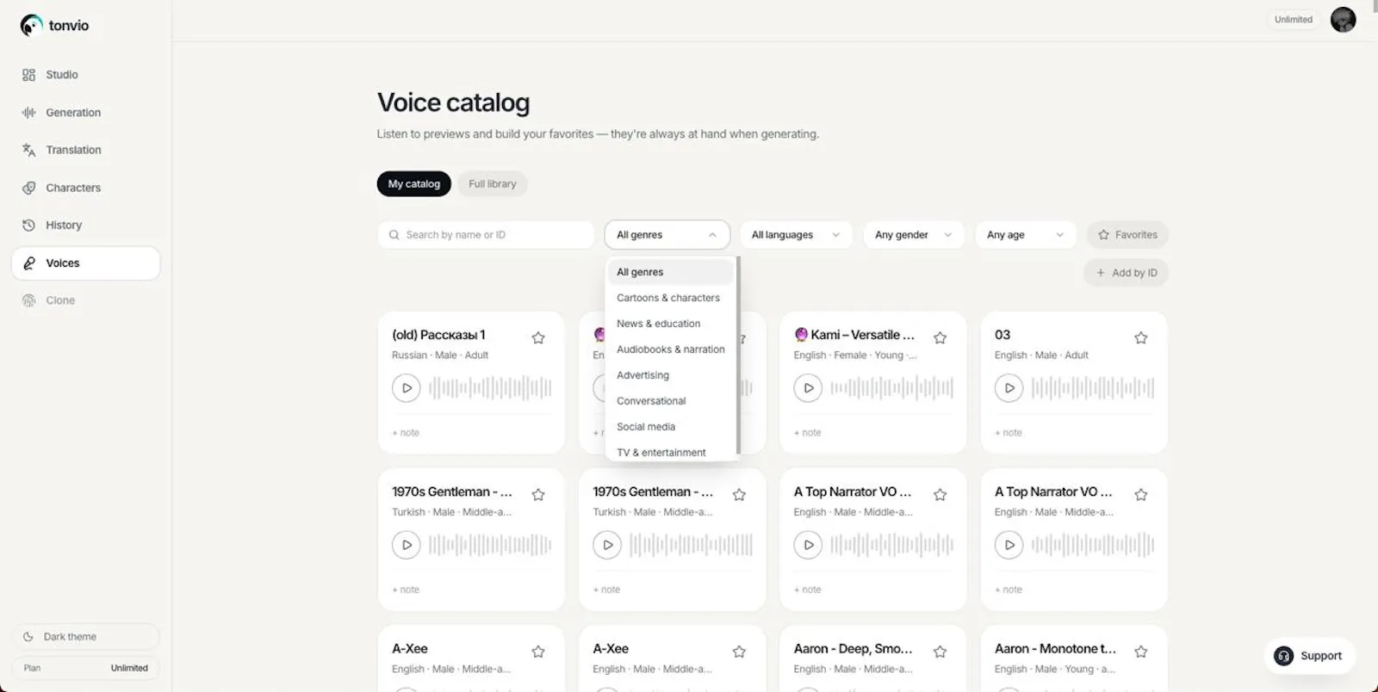Open the All languages dropdown
This screenshot has height=692, width=1378.
[x=796, y=235]
